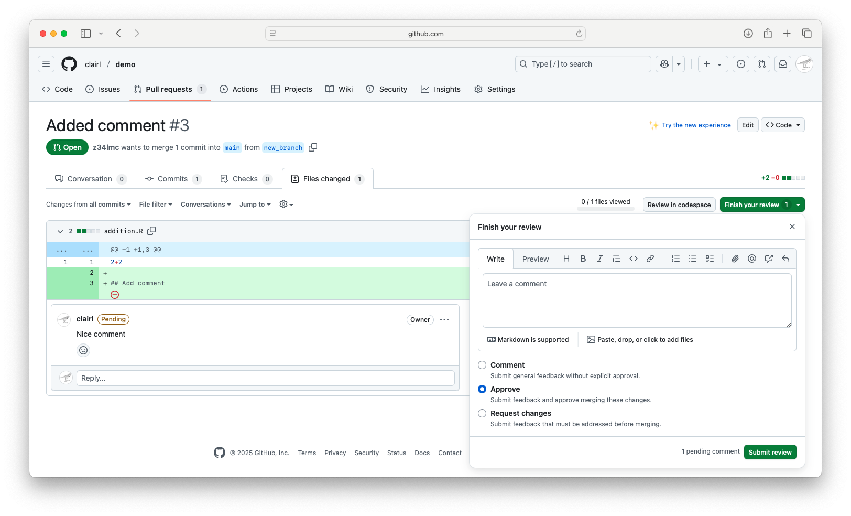Click the attach files paperclip icon
This screenshot has width=851, height=516.
coord(735,259)
